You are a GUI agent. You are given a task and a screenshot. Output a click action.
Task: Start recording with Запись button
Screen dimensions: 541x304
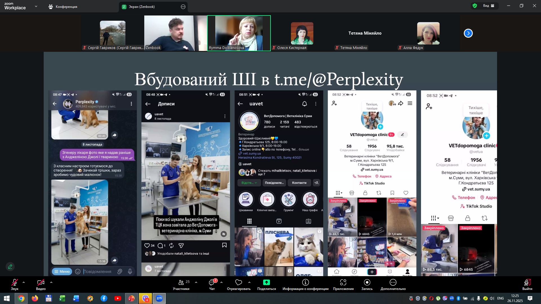[x=367, y=282]
